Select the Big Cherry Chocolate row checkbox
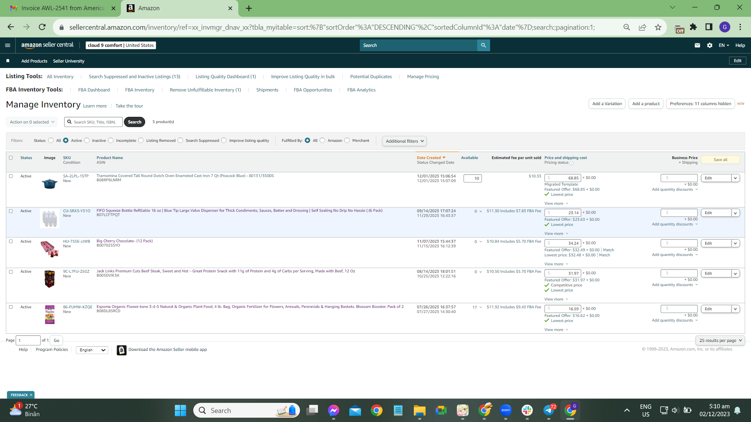This screenshot has height=422, width=751. [11, 241]
